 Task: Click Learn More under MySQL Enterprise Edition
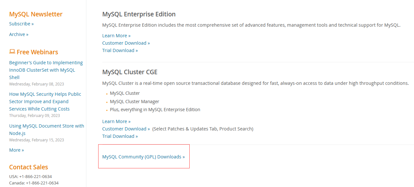tap(116, 36)
